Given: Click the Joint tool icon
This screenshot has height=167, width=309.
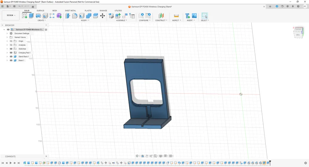Looking at the screenshot, I should pos(125,16).
